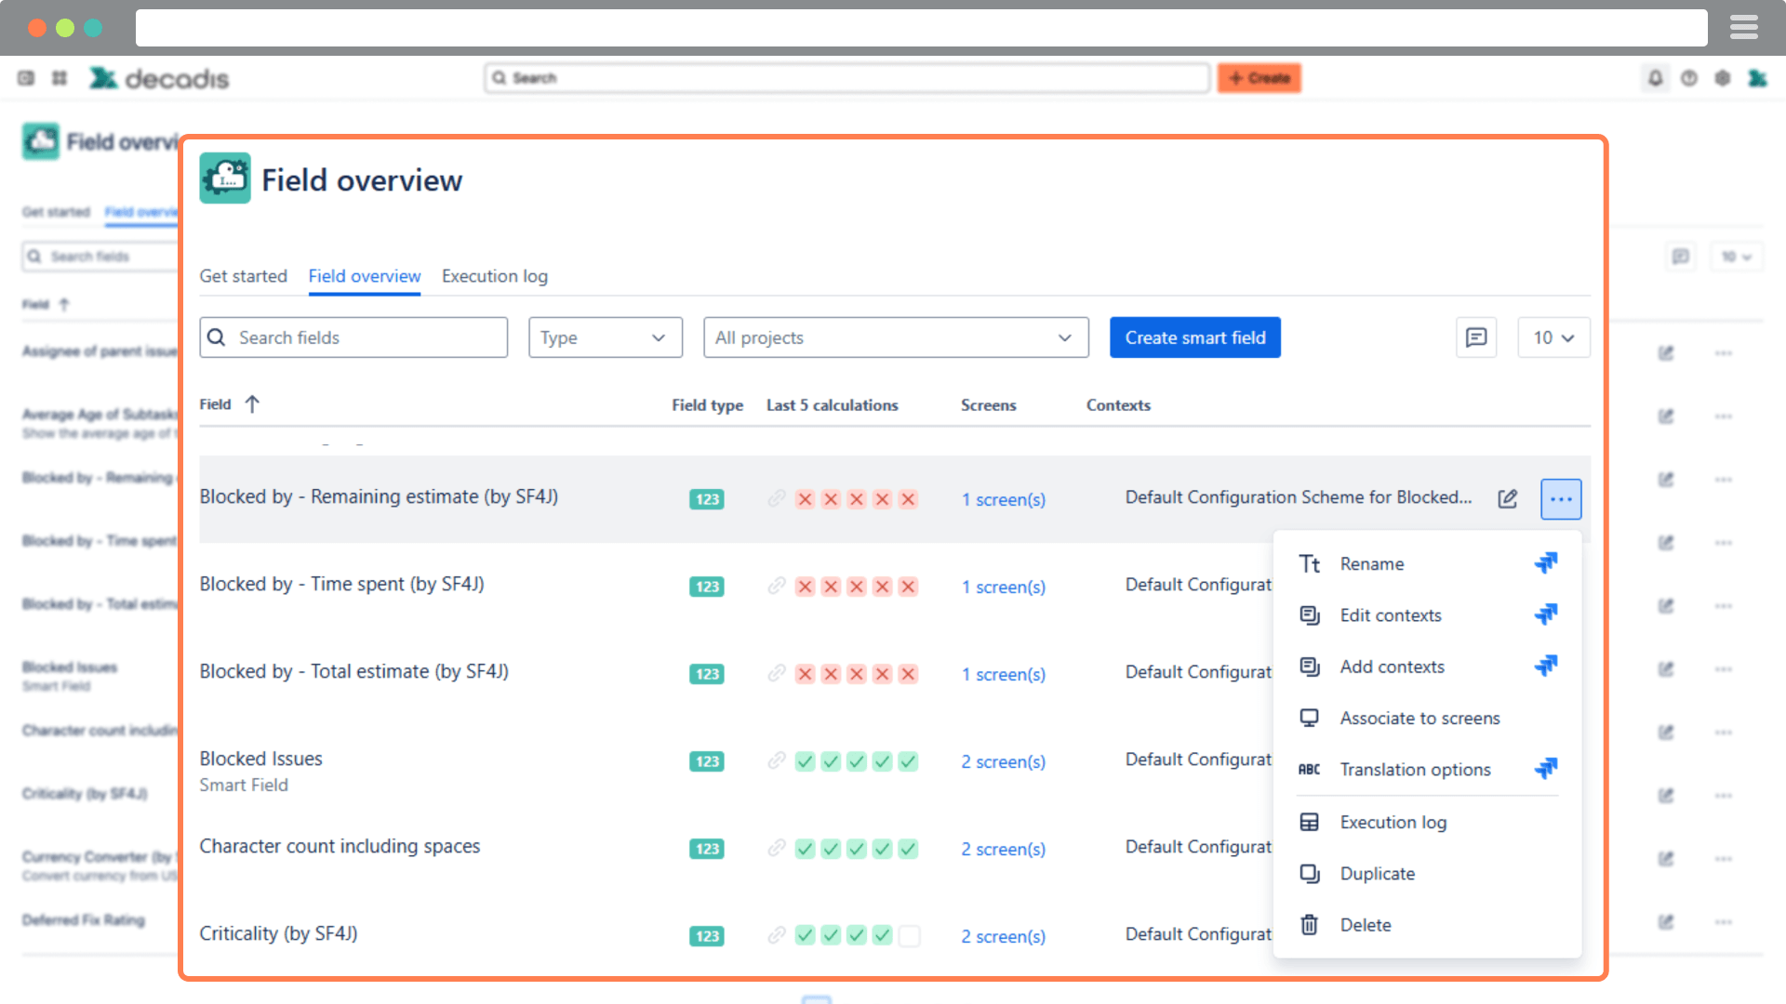Switch to the Execution log tab
Image resolution: width=1786 pixels, height=1004 pixels.
tap(494, 276)
